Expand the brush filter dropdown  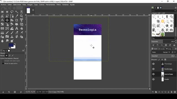click(175, 11)
